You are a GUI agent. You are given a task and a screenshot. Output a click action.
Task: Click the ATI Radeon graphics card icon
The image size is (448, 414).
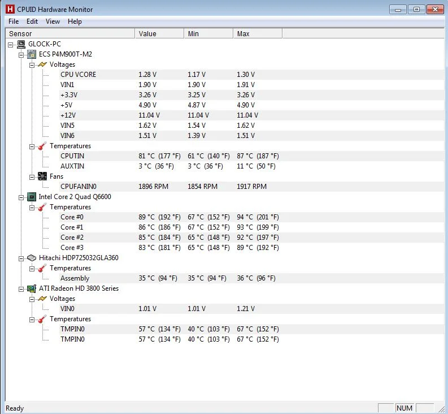click(32, 288)
